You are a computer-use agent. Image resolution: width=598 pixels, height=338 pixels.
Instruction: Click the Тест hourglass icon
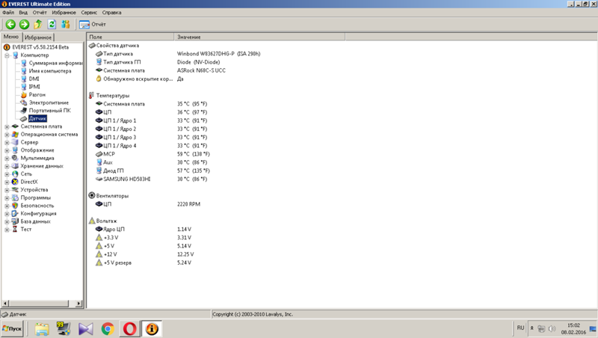pyautogui.click(x=15, y=230)
